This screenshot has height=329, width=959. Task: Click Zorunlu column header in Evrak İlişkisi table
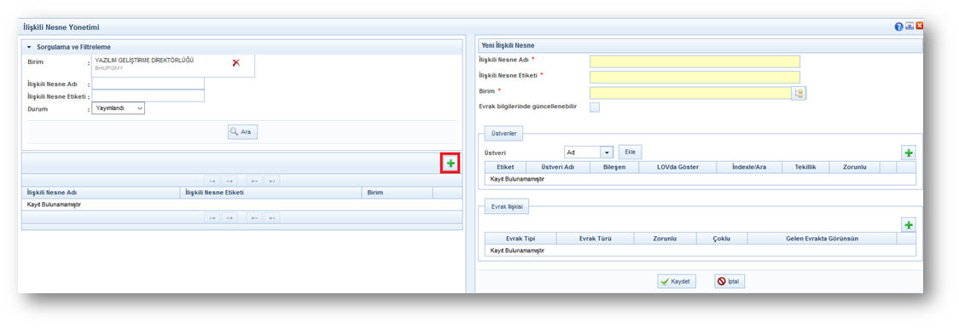click(x=665, y=239)
